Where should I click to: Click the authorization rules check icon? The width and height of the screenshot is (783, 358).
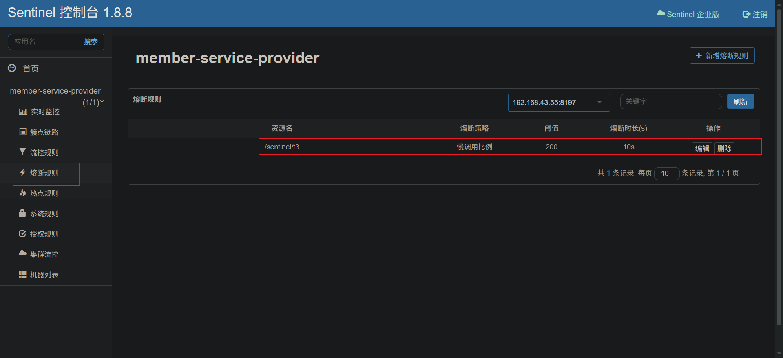(x=22, y=233)
